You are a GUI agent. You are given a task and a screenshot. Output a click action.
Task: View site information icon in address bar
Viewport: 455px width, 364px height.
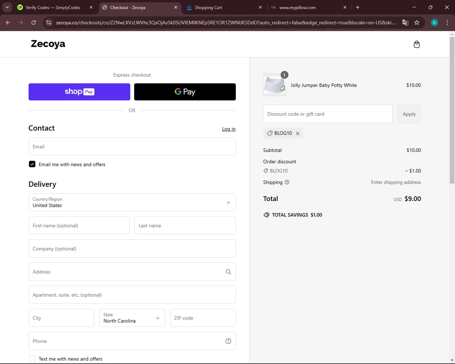tap(49, 22)
